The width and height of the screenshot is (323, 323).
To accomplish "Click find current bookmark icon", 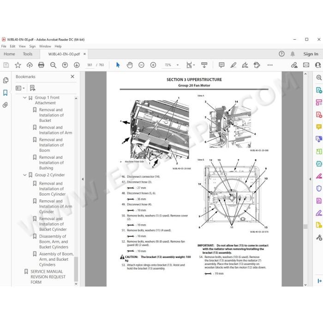I will point(32,88).
